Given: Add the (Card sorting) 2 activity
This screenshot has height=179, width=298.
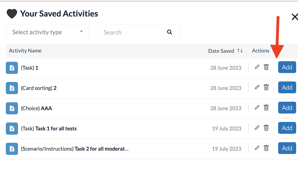Looking at the screenshot, I should point(287,88).
